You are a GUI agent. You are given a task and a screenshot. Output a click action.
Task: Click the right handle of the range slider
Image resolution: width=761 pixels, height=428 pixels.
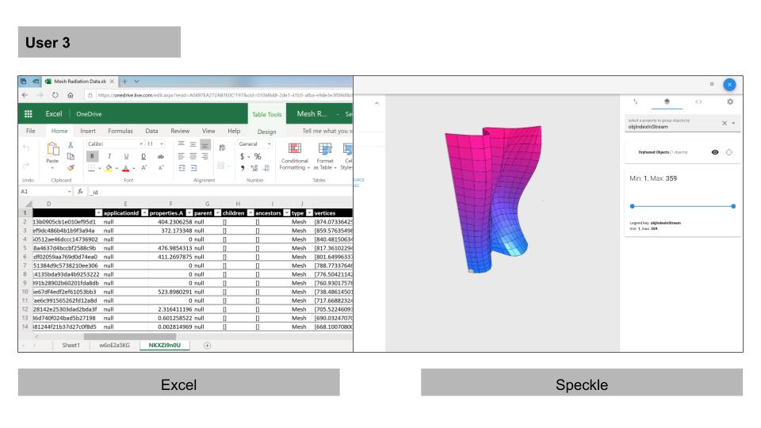[733, 205]
